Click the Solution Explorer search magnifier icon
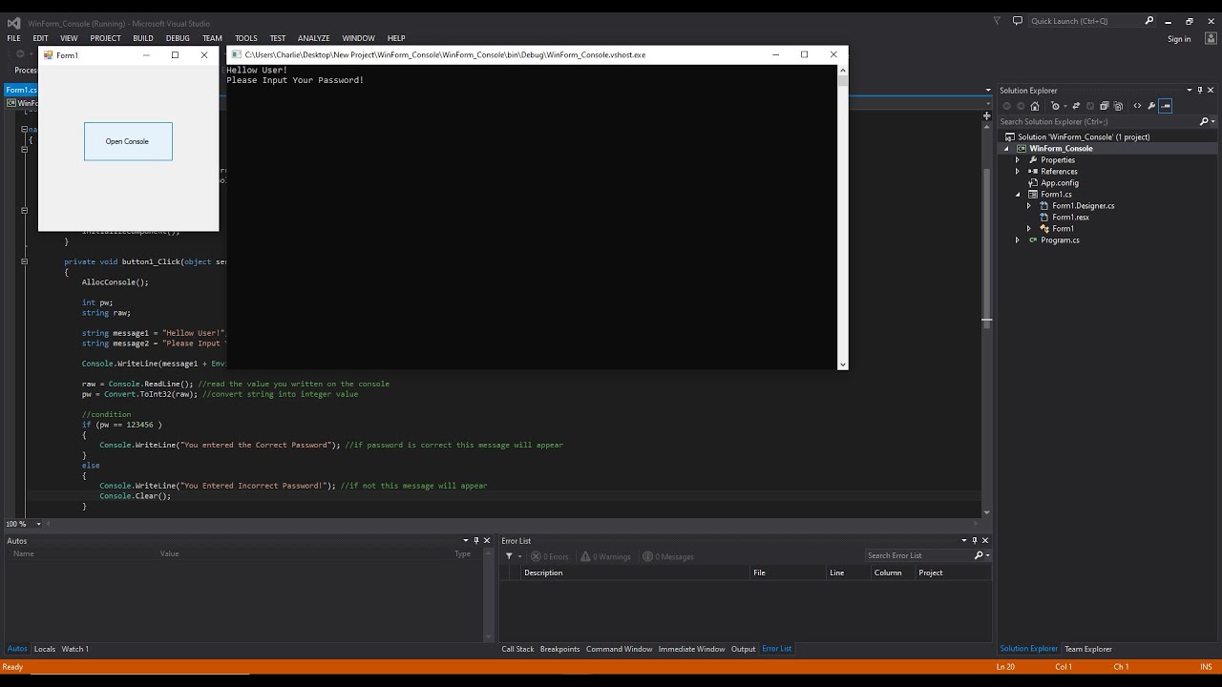Viewport: 1222px width, 687px height. pyautogui.click(x=1205, y=121)
